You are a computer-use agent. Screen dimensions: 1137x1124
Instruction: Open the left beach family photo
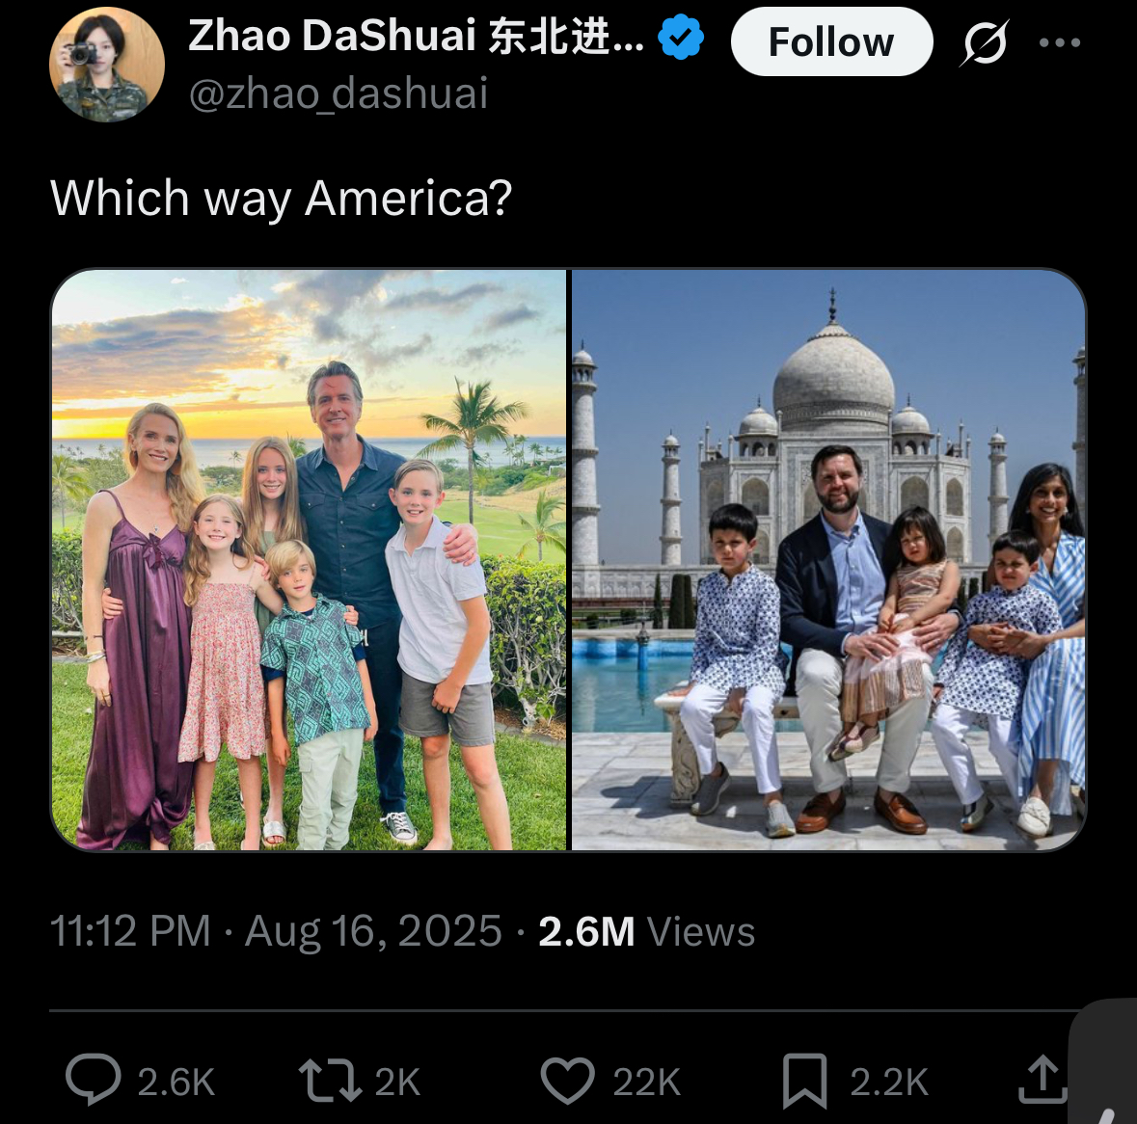(x=310, y=559)
